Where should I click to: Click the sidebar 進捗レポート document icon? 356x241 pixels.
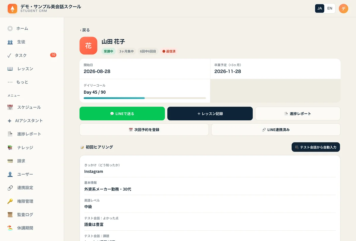point(10,134)
